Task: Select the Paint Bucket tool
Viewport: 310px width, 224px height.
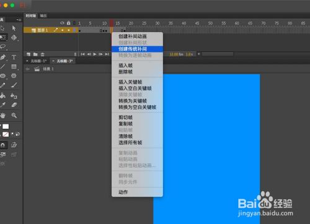Action: point(2,96)
